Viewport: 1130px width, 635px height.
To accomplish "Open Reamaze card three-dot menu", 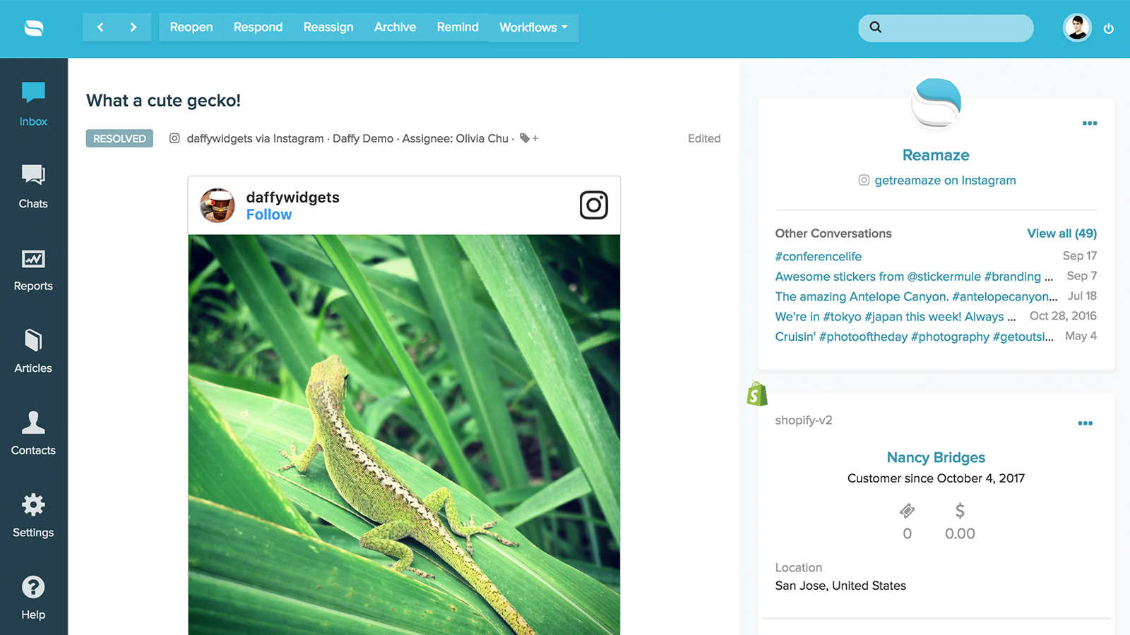I will tap(1090, 123).
